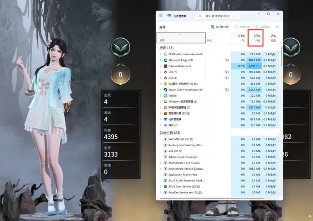Click the Steam Client WebHelper icon
This screenshot has height=221, width=313.
165,90
